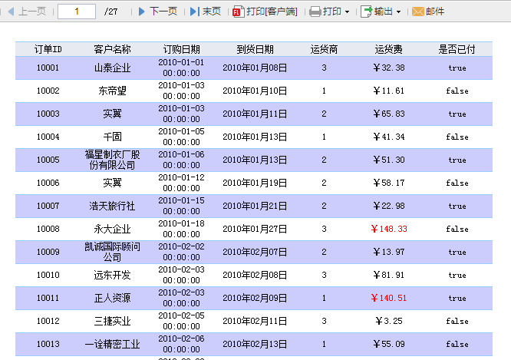Click arrival date 2010年01月21日 cell

(x=255, y=206)
